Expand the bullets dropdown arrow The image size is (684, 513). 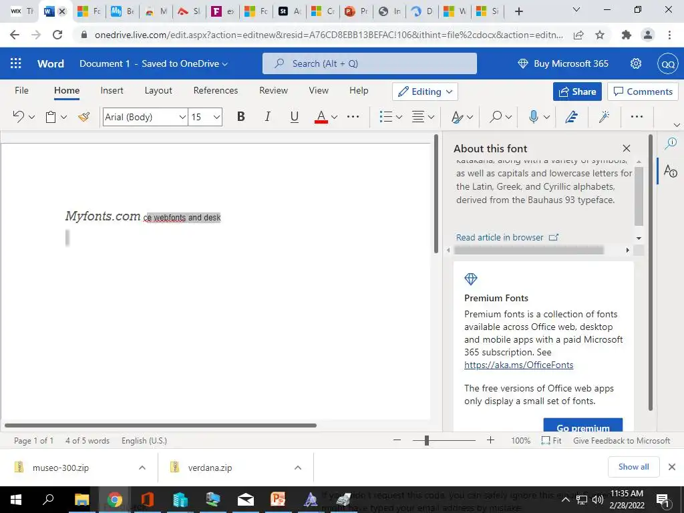(x=399, y=117)
